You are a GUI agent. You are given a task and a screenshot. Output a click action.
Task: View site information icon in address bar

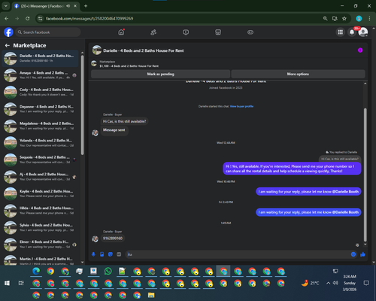[x=40, y=19]
